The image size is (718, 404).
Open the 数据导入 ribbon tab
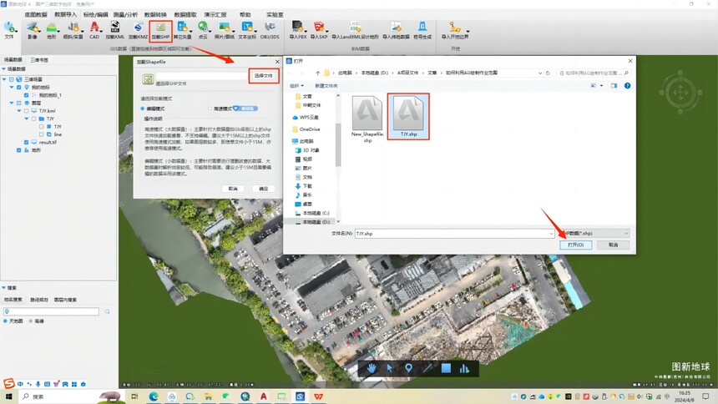65,15
